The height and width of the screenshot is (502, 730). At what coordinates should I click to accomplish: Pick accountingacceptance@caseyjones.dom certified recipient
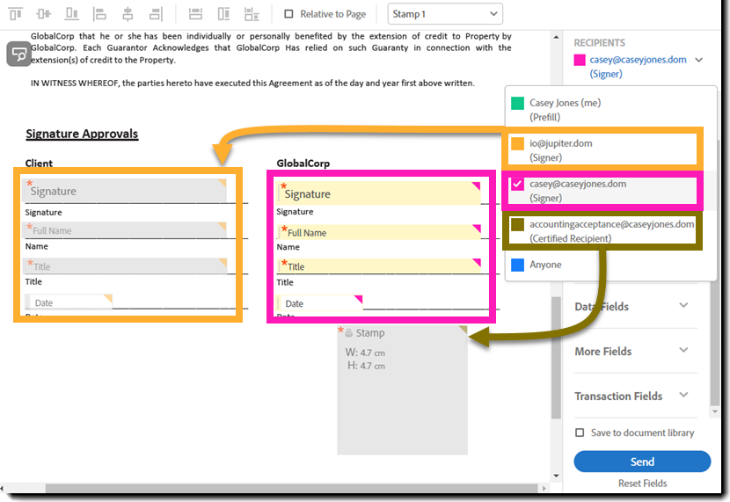point(611,231)
